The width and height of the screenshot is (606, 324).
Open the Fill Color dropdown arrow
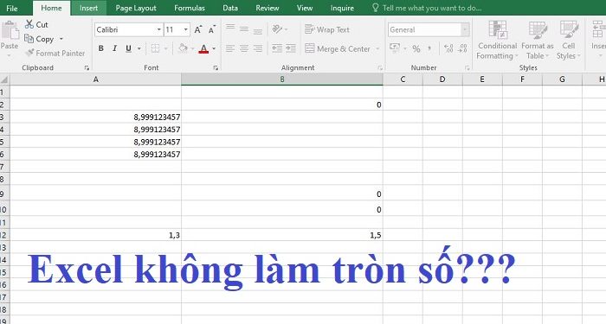point(192,48)
